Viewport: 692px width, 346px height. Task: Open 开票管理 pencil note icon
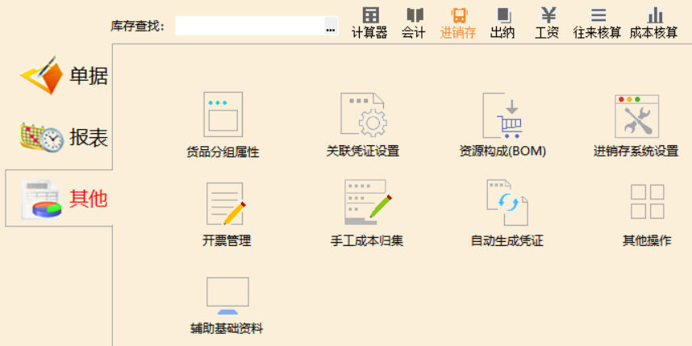coord(227,203)
